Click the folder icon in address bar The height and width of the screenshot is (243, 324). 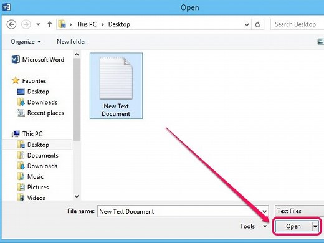pos(62,24)
